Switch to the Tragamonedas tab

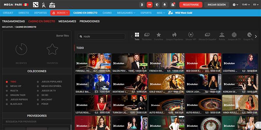(13, 21)
